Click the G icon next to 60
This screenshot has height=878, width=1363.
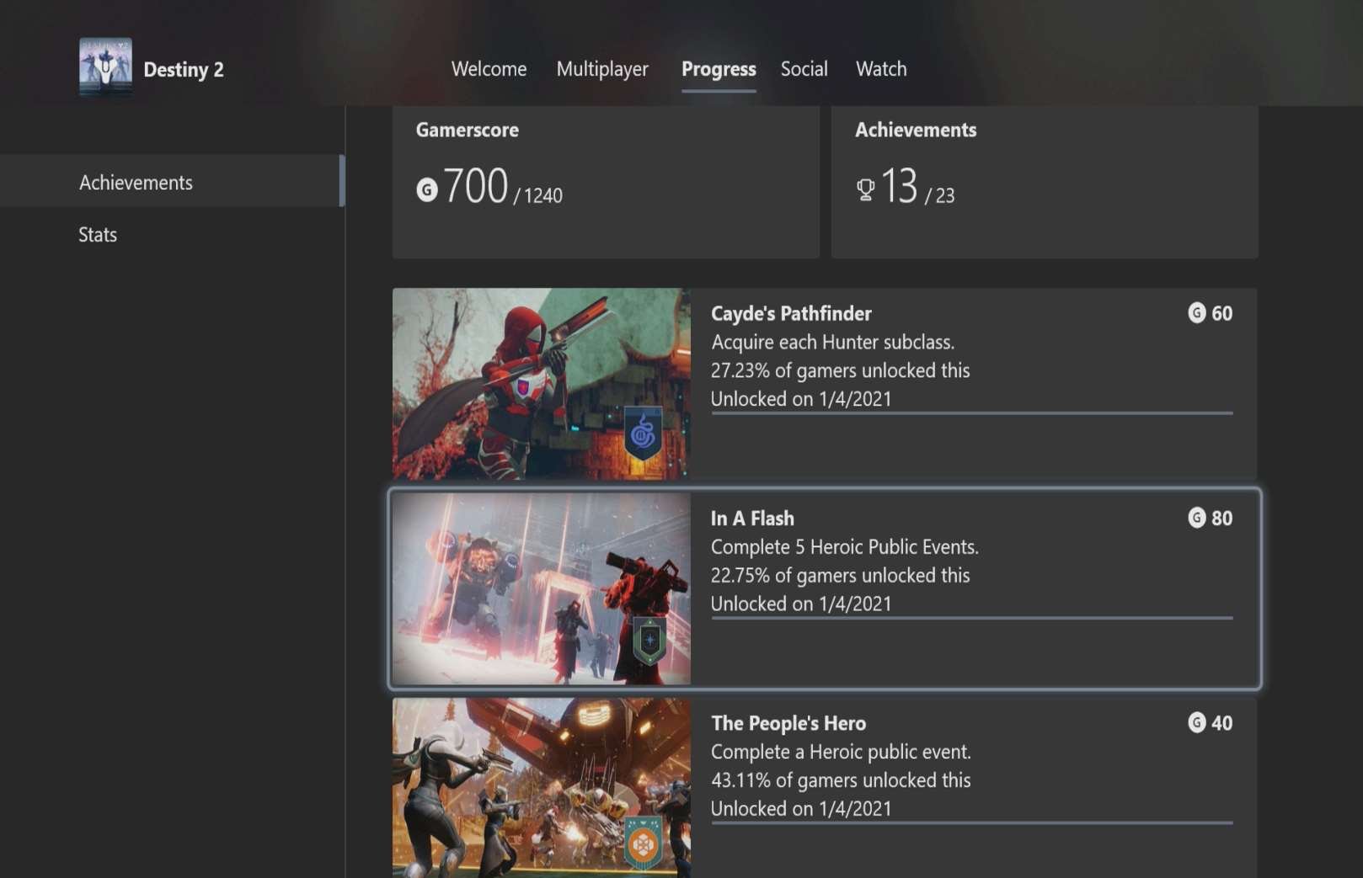coord(1196,313)
